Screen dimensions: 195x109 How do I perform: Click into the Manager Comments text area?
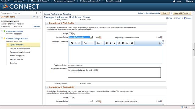[x=115, y=55]
